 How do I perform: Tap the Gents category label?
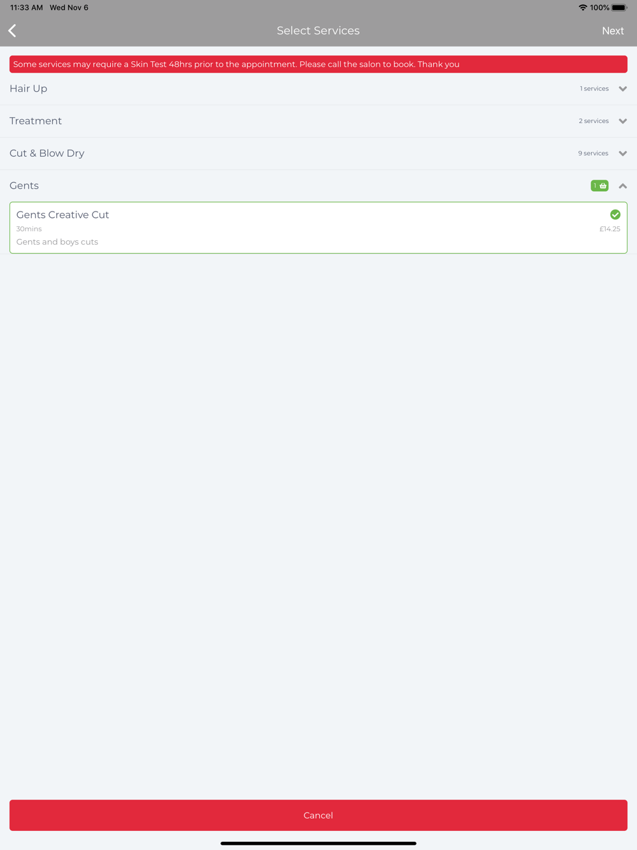pyautogui.click(x=24, y=185)
